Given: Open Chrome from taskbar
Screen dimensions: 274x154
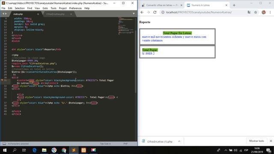Looking at the screenshot, I should tap(64, 150).
